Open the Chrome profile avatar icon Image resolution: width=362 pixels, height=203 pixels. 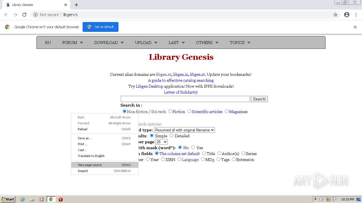click(x=347, y=15)
